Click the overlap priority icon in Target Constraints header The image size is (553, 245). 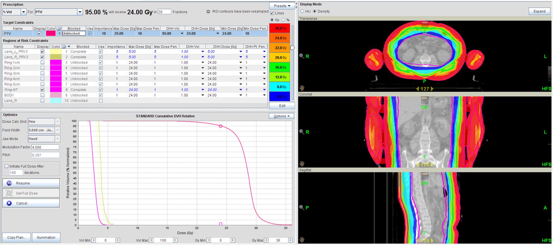(x=59, y=29)
